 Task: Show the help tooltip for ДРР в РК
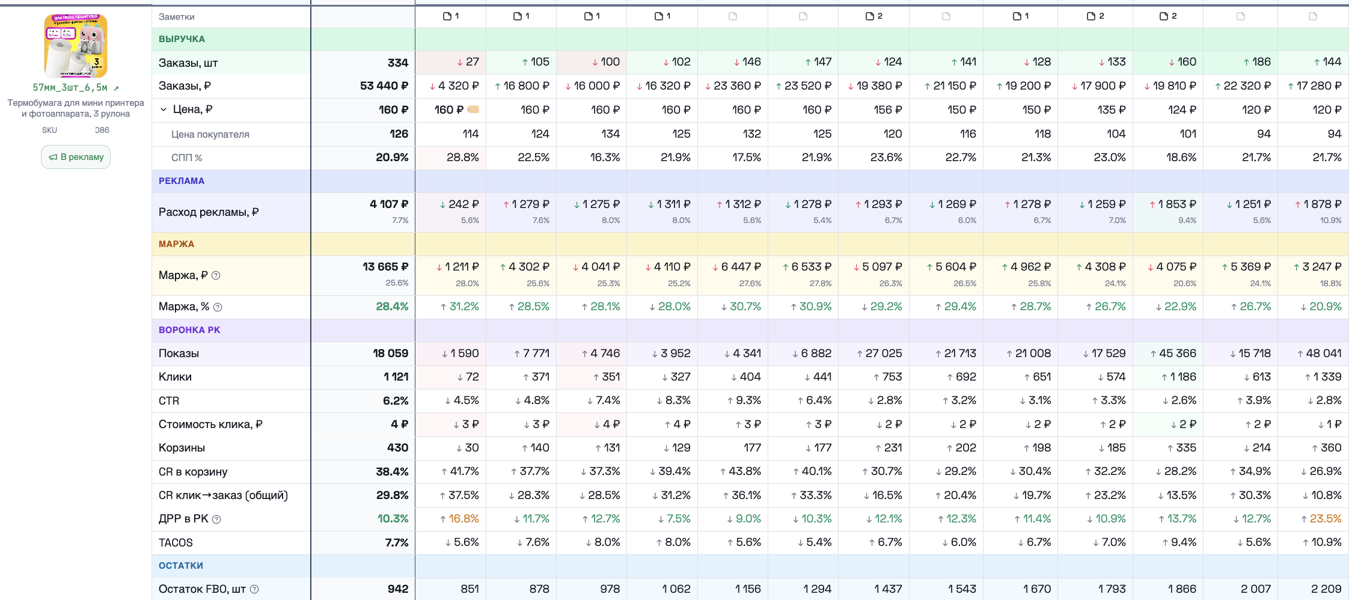pyautogui.click(x=216, y=519)
